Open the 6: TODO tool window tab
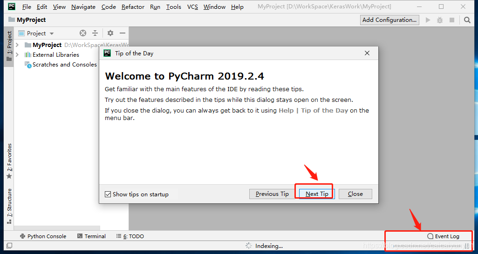This screenshot has height=254, width=478. (130, 236)
